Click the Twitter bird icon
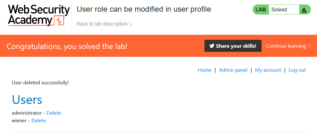The height and width of the screenshot is (132, 317). pyautogui.click(x=211, y=46)
